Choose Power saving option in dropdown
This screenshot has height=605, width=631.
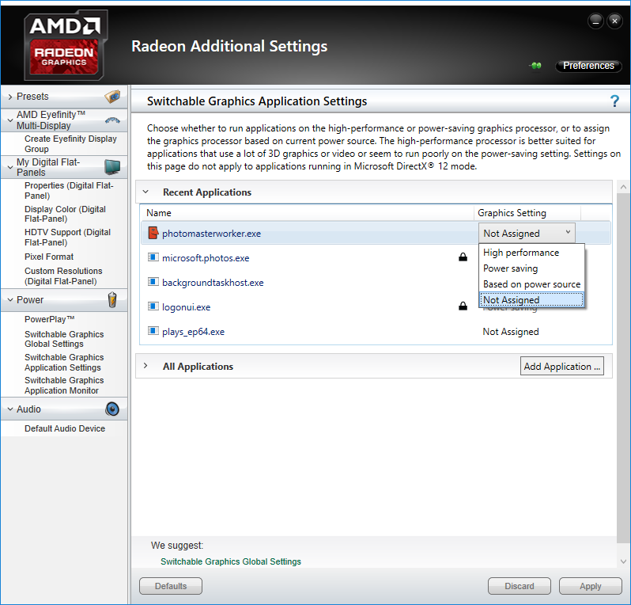click(x=510, y=268)
